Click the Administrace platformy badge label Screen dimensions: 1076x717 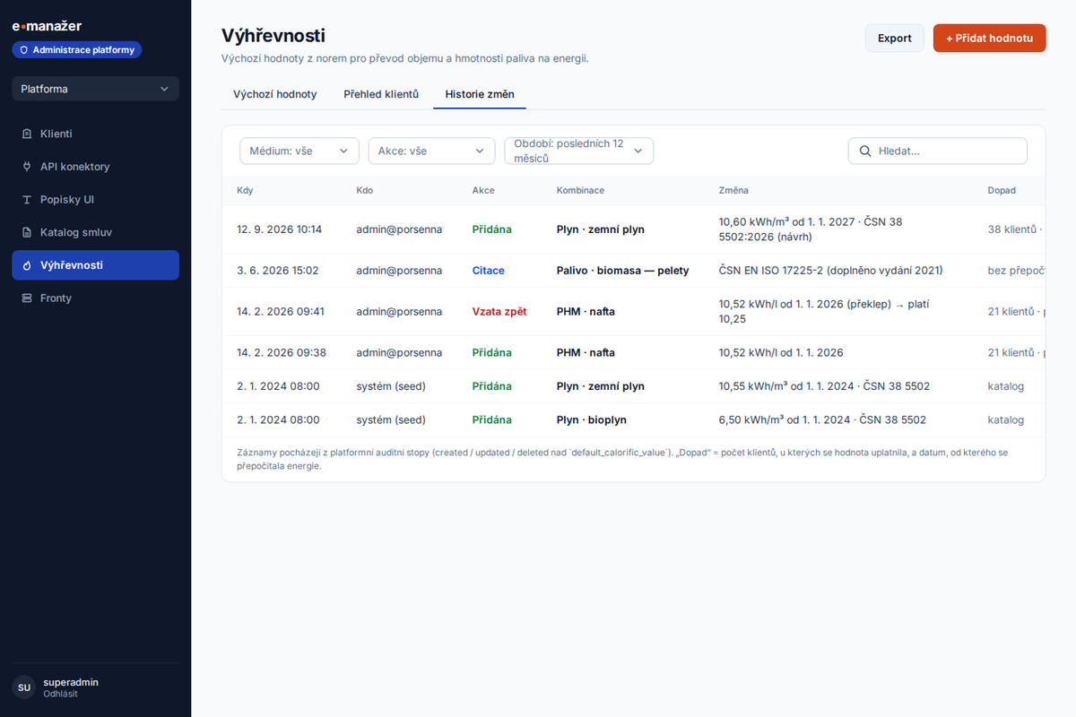click(83, 50)
